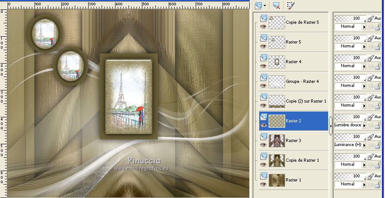Click the Edit Selection icon
The width and height of the screenshot is (385, 198).
(291, 5)
